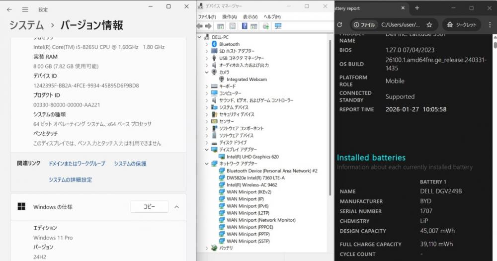The height and width of the screenshot is (261, 497).
Task: Open Chrome's three-dot menu
Action: coord(490,24)
